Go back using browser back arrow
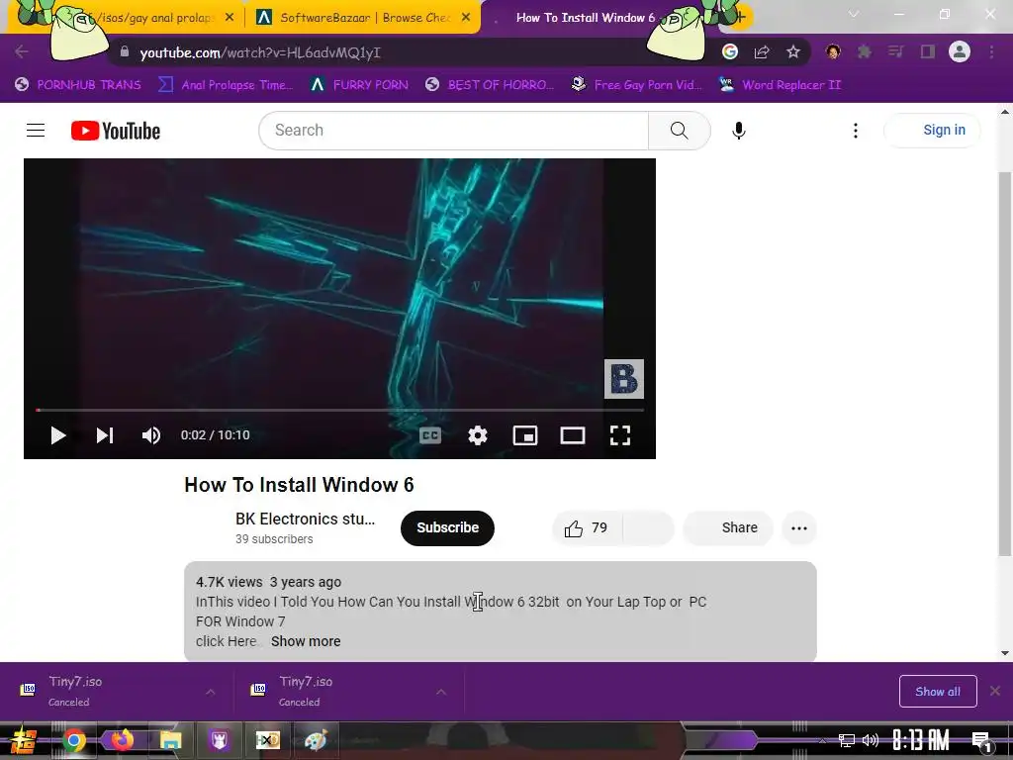Screen dimensions: 1013x760 [22, 51]
